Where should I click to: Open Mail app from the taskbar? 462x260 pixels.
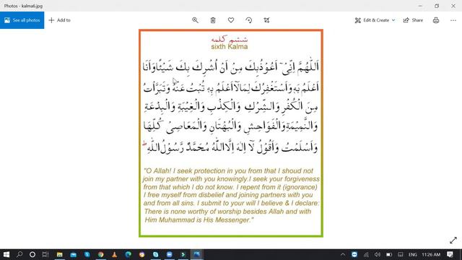tap(74, 254)
